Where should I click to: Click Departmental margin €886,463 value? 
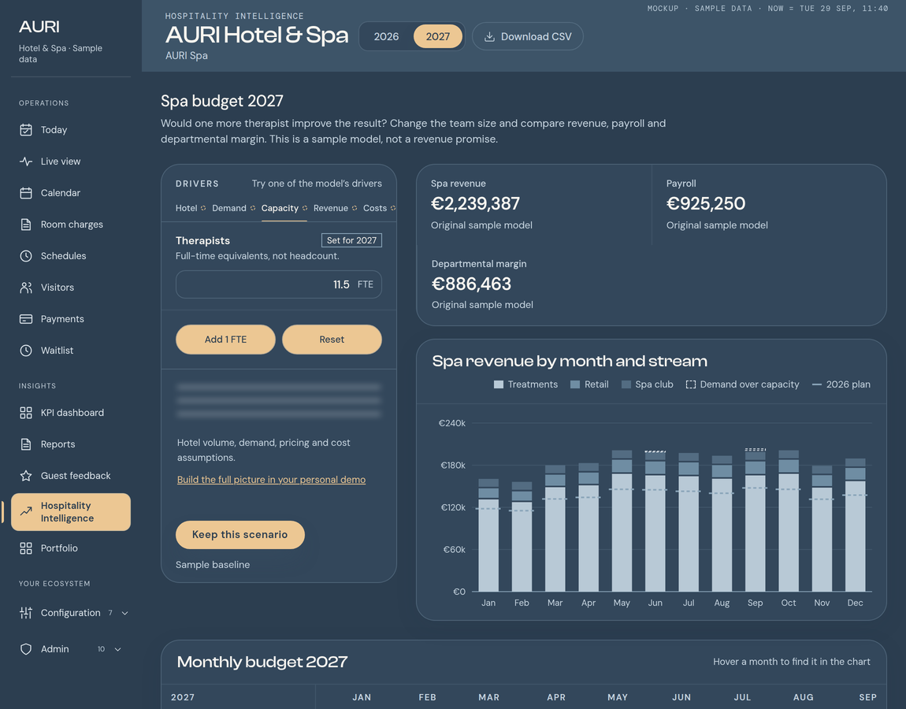[x=471, y=284]
